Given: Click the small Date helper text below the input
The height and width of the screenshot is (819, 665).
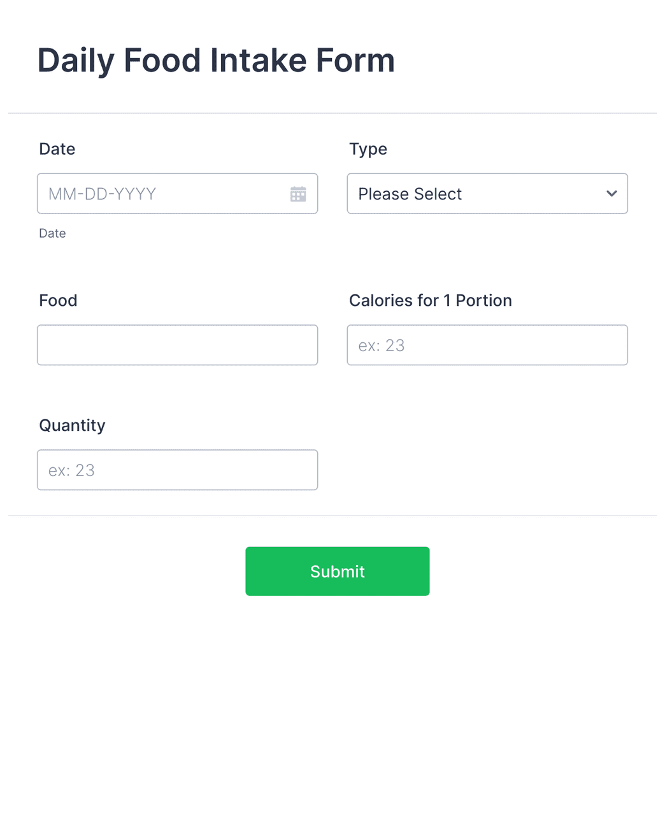Looking at the screenshot, I should click(x=52, y=233).
